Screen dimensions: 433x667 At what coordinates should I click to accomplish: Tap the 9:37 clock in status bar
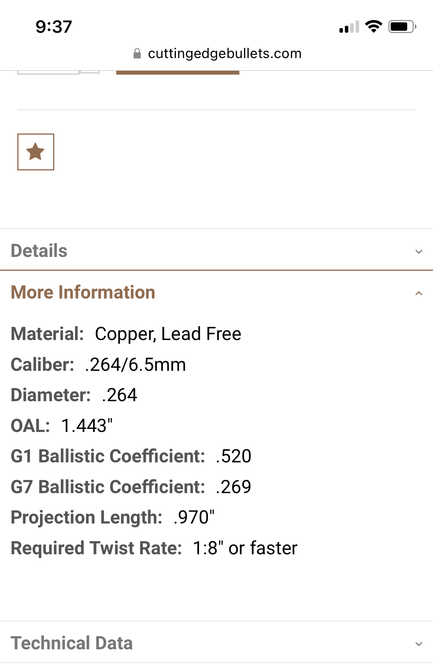point(54,27)
